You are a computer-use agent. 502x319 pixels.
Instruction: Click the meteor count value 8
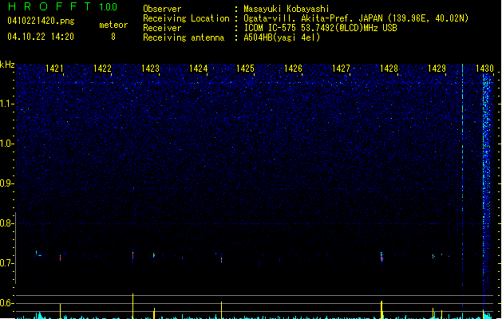tap(113, 37)
